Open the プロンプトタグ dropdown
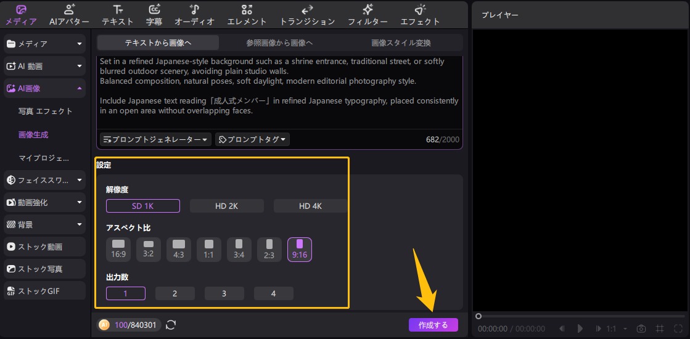Viewport: 690px width, 339px height. (x=253, y=139)
